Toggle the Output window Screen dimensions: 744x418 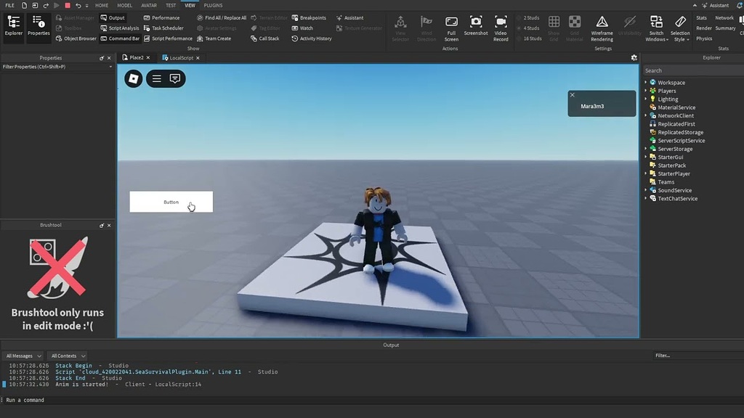click(116, 17)
